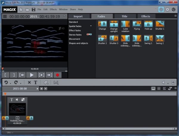Close the 2015-08-08 movie tab
Screen dimensions: 179x136
pos(37,89)
